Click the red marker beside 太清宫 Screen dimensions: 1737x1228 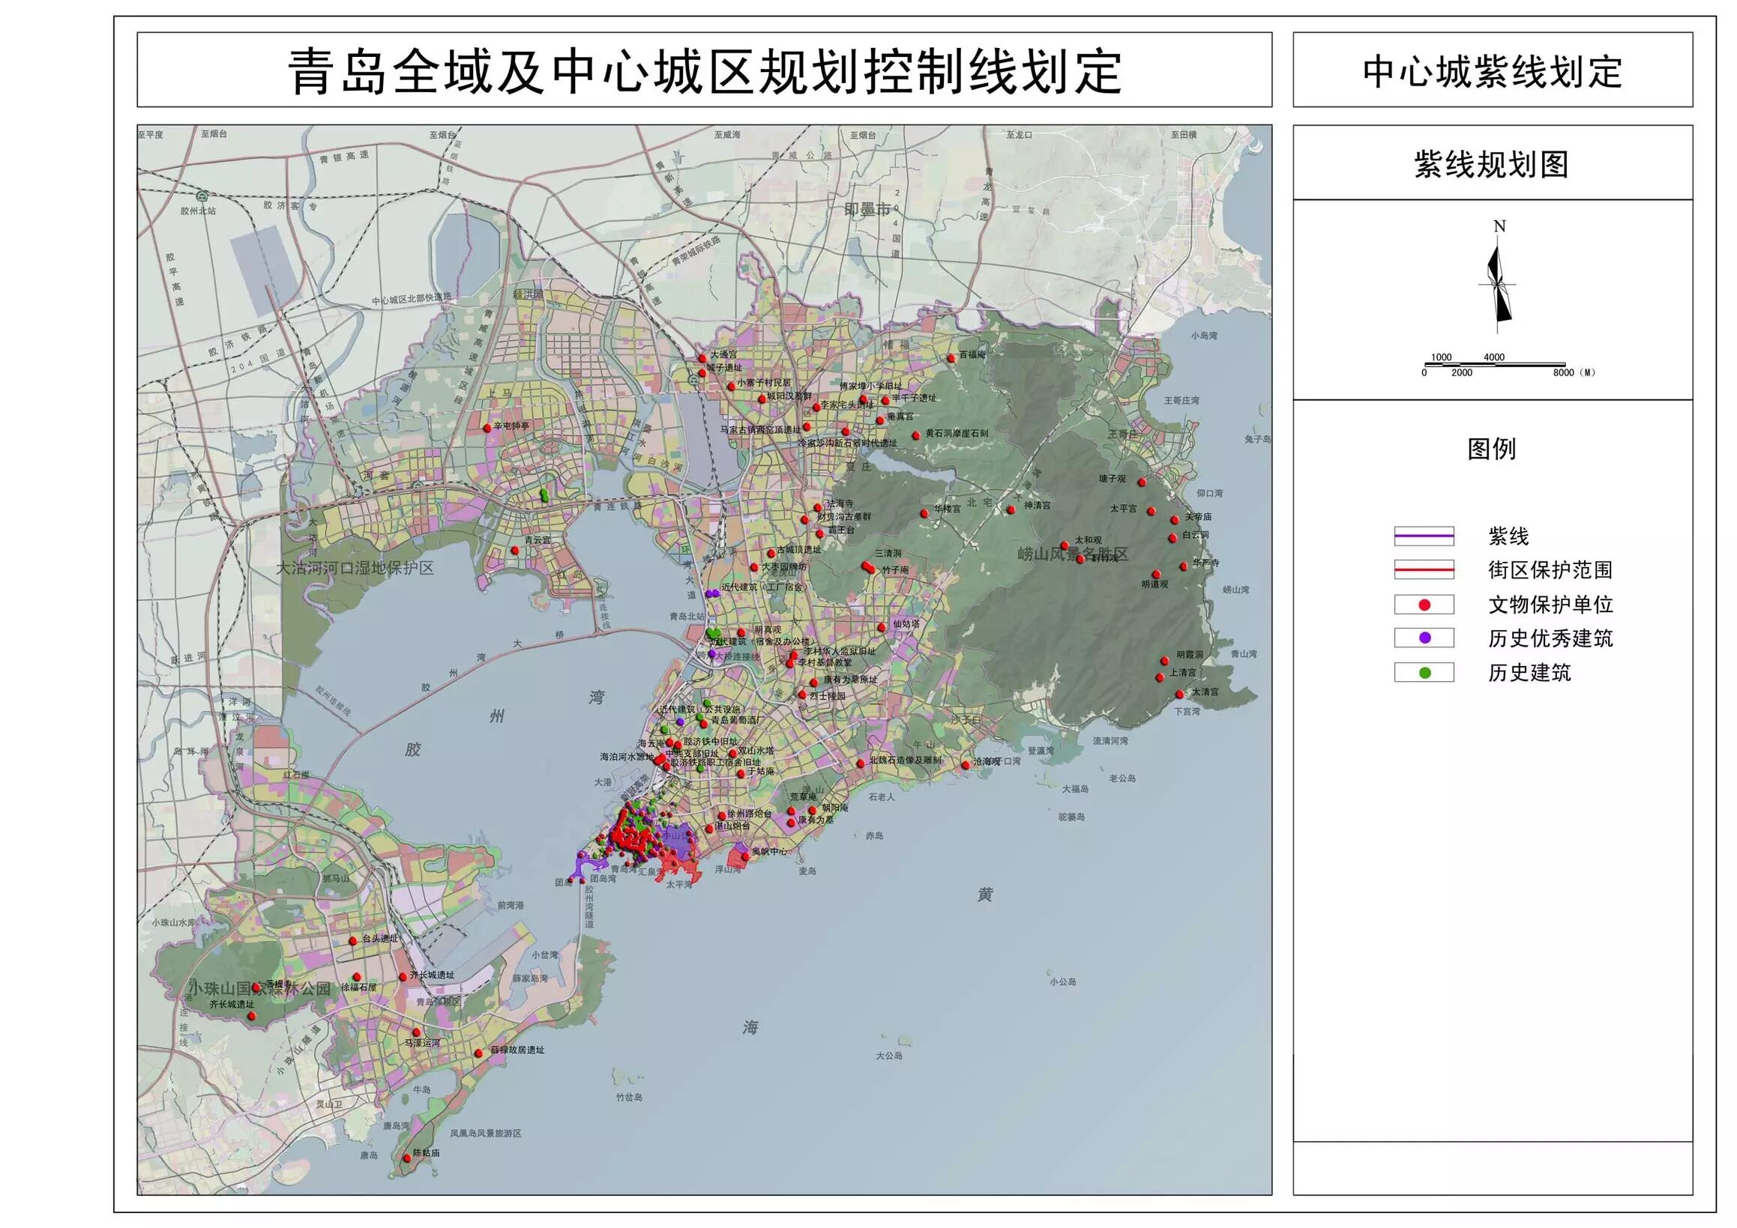[1179, 694]
